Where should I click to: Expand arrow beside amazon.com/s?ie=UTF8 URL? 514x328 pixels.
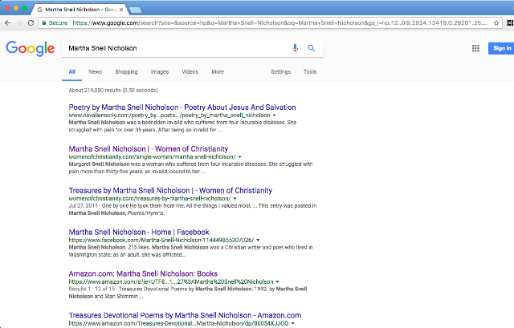277,281
